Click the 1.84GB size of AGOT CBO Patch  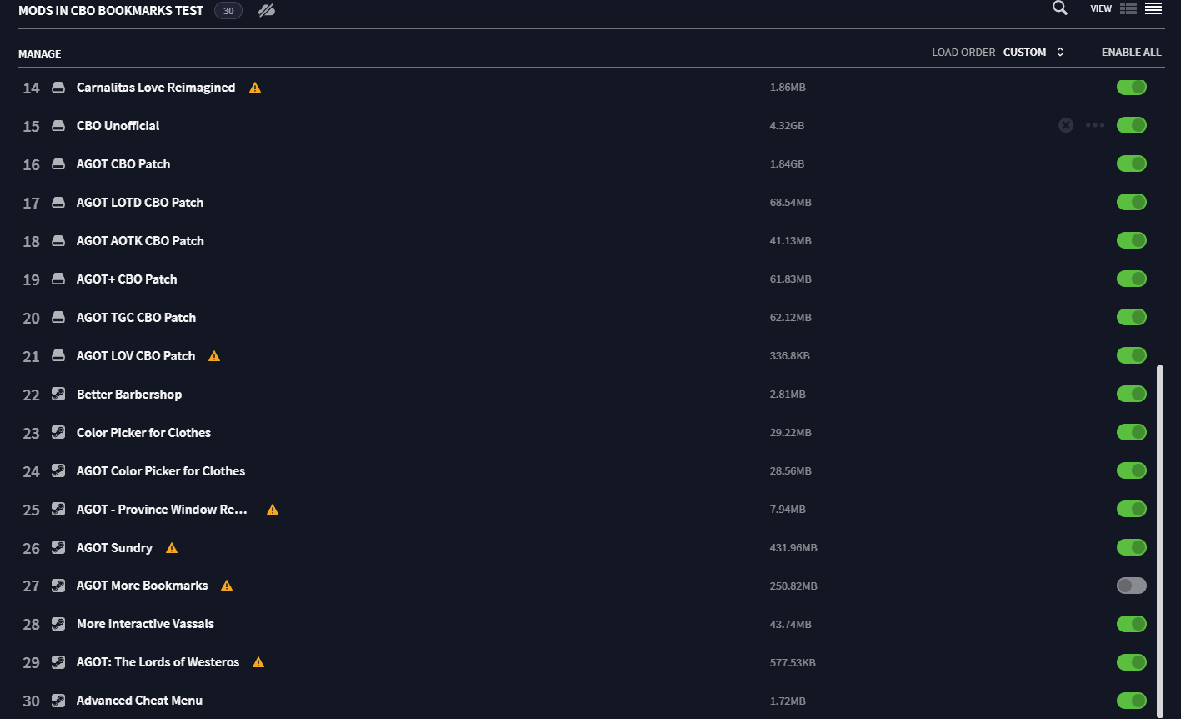tap(787, 164)
